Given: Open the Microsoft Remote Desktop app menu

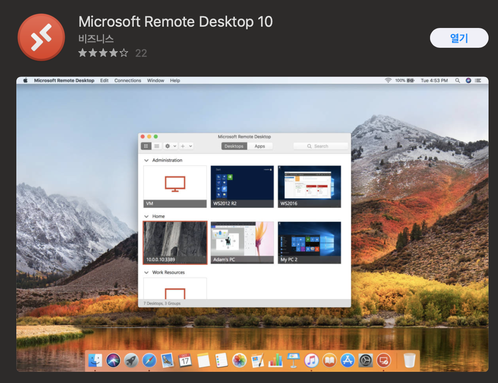Looking at the screenshot, I should click(x=64, y=80).
